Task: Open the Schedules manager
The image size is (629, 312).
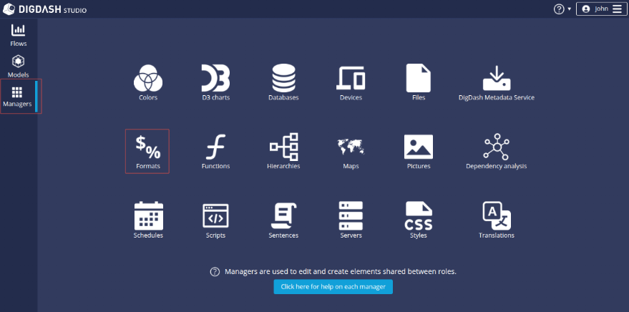Action: (148, 218)
